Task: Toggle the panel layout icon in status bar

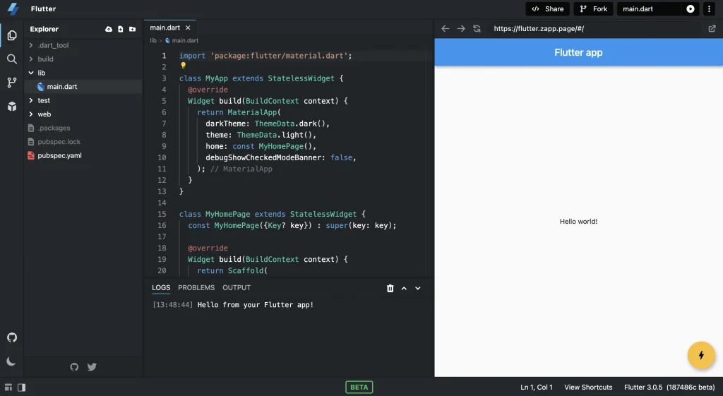Action: 8,388
